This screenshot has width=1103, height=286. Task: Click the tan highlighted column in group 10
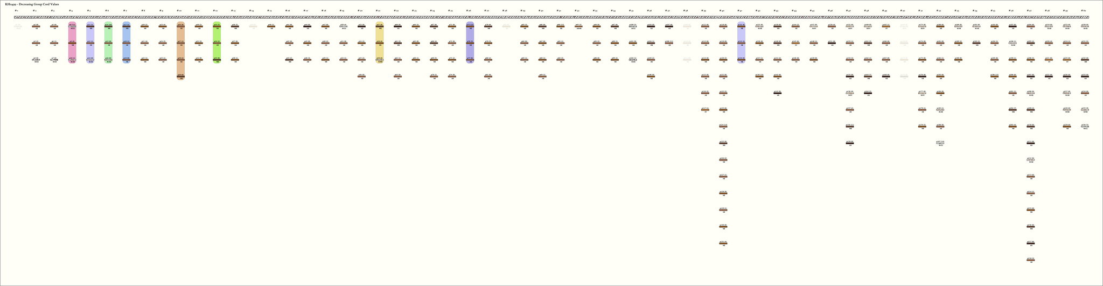pyautogui.click(x=180, y=51)
